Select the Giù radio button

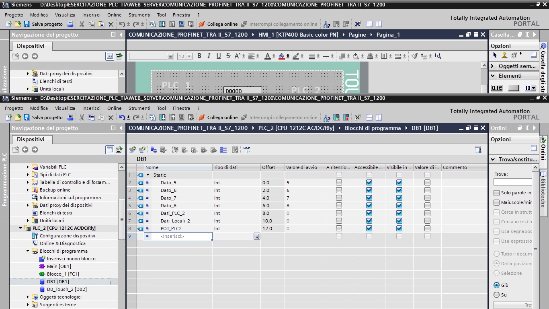click(497, 285)
